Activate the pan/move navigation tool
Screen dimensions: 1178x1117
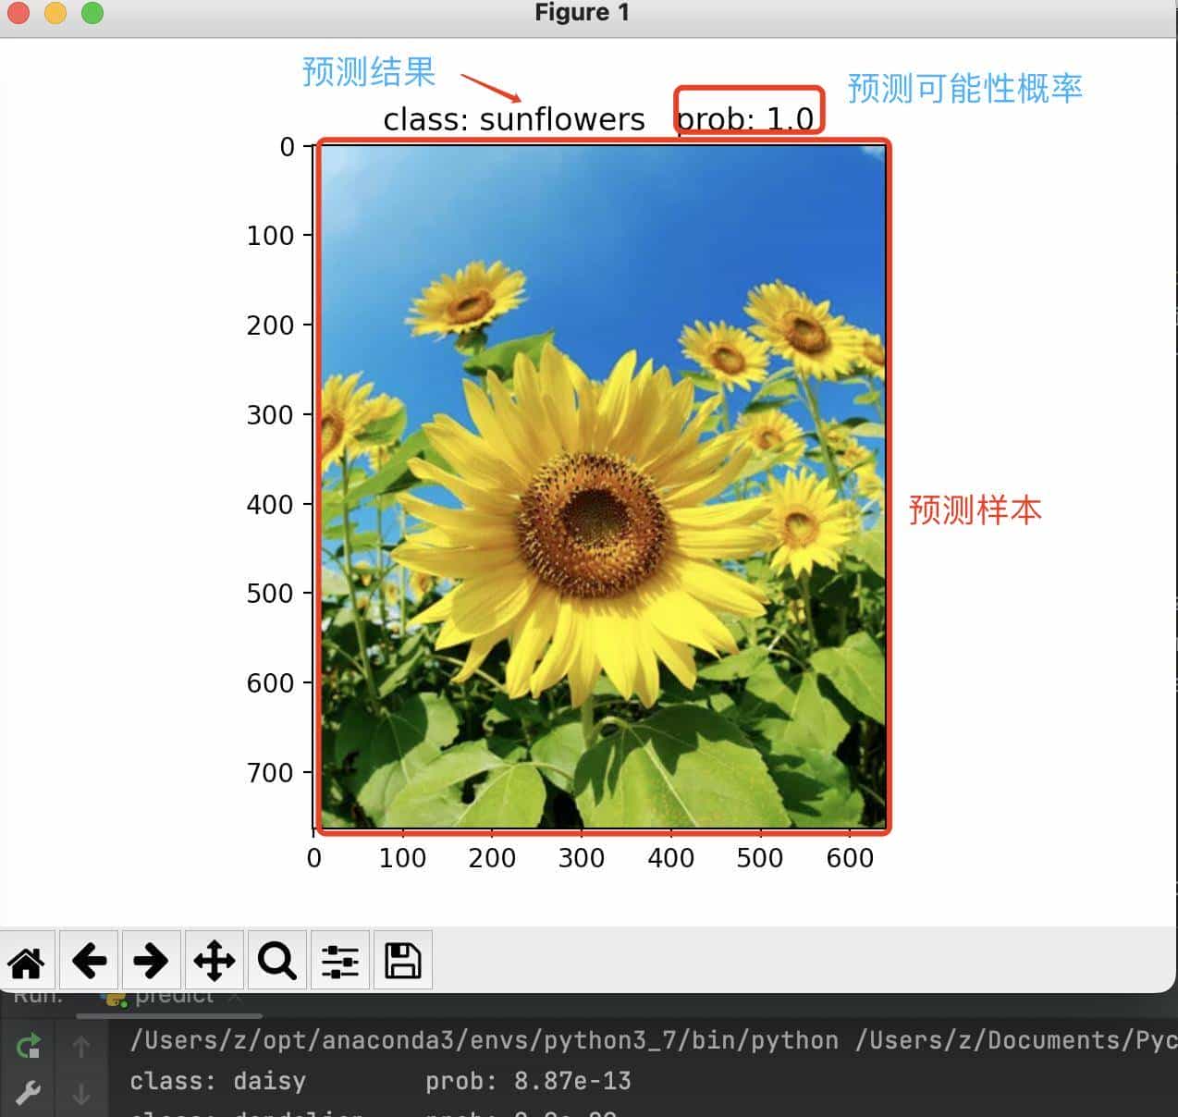215,961
